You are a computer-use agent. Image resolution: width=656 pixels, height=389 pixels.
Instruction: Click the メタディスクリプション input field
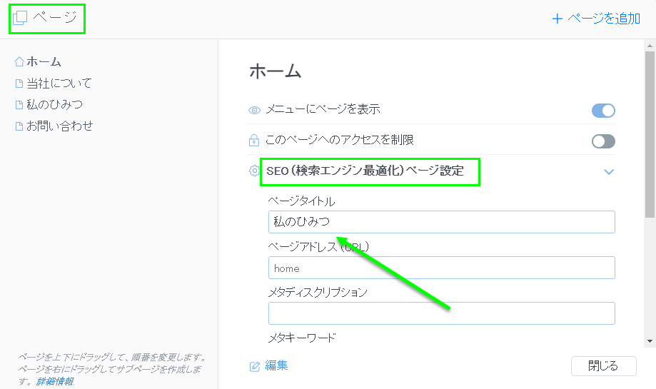click(x=441, y=313)
